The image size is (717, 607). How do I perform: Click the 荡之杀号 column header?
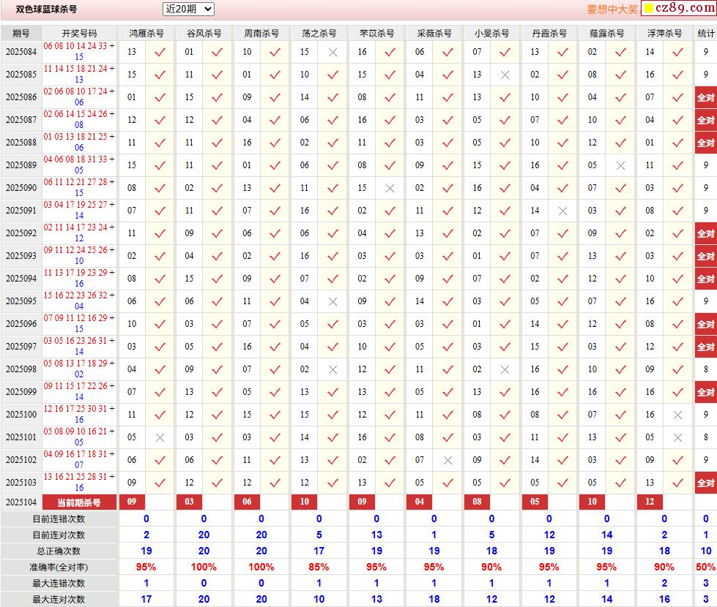tap(319, 34)
